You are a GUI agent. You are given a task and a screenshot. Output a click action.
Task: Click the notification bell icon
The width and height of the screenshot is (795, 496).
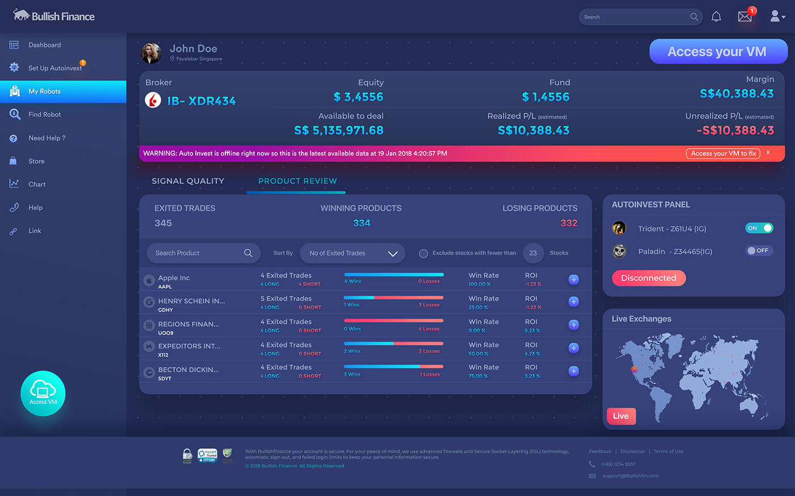716,17
